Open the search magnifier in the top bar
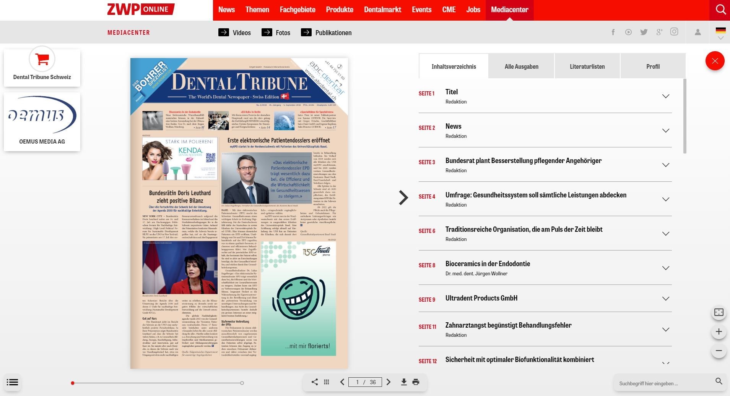Viewport: 730px width, 396px height. click(x=720, y=10)
